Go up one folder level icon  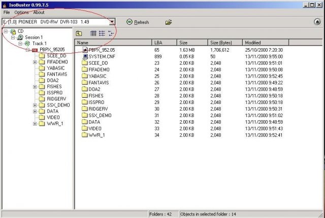pos(79,33)
